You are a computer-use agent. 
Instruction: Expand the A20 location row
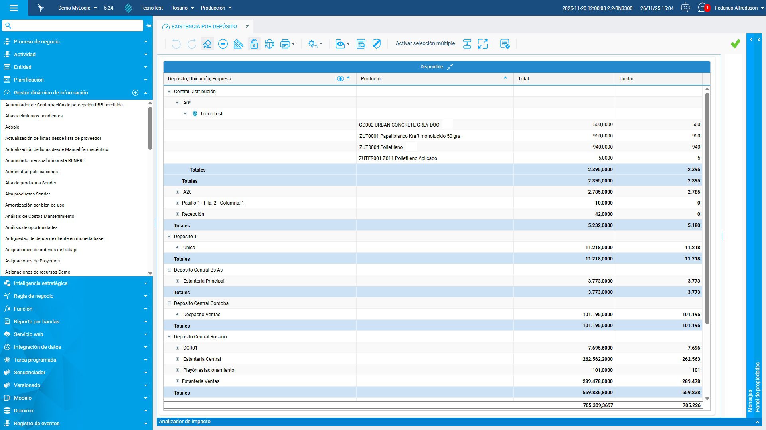coord(178,192)
